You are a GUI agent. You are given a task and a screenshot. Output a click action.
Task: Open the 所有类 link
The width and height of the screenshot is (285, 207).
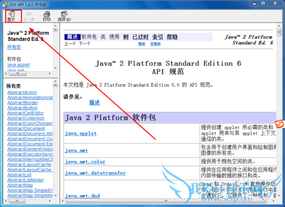pos(14,47)
